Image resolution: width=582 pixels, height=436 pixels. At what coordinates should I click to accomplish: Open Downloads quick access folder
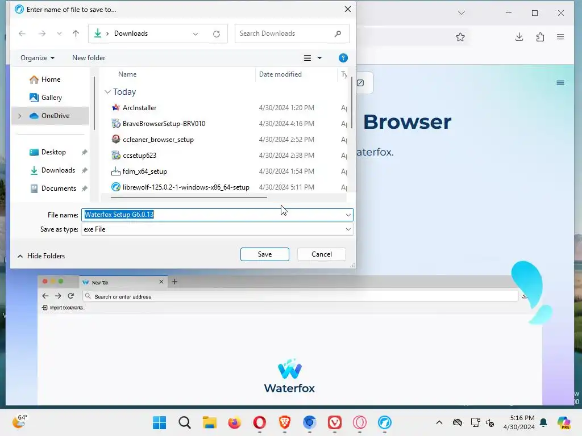(x=58, y=170)
